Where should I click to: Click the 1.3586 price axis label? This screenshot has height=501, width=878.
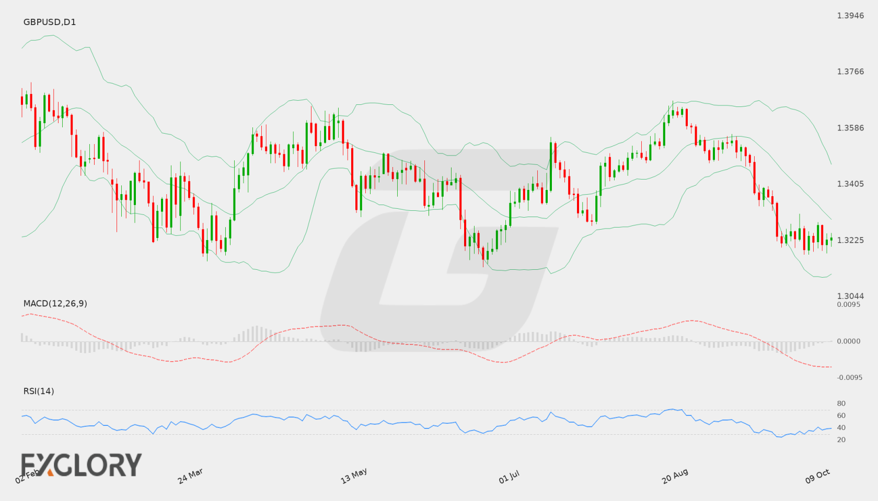coord(850,128)
